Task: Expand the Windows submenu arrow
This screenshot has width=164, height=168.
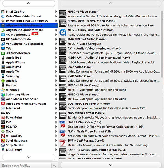Action: click(x=56, y=90)
